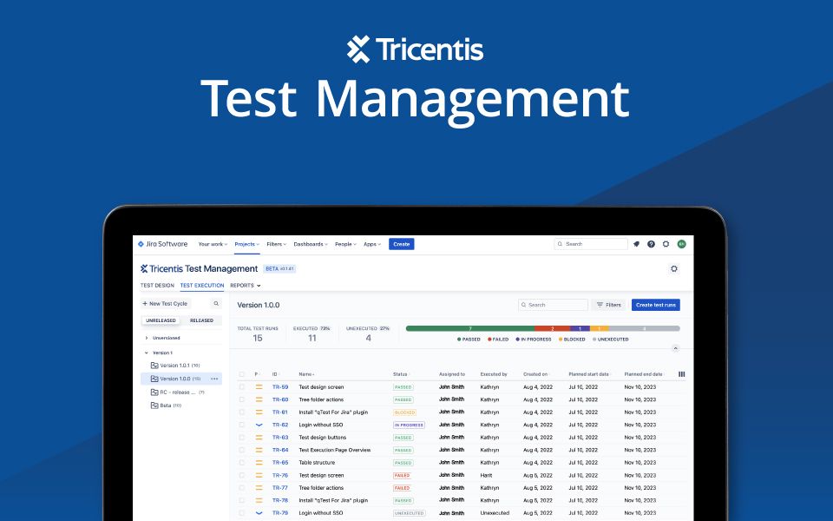The image size is (833, 521).
Task: Expand the Unversioned tree node
Action: click(146, 338)
